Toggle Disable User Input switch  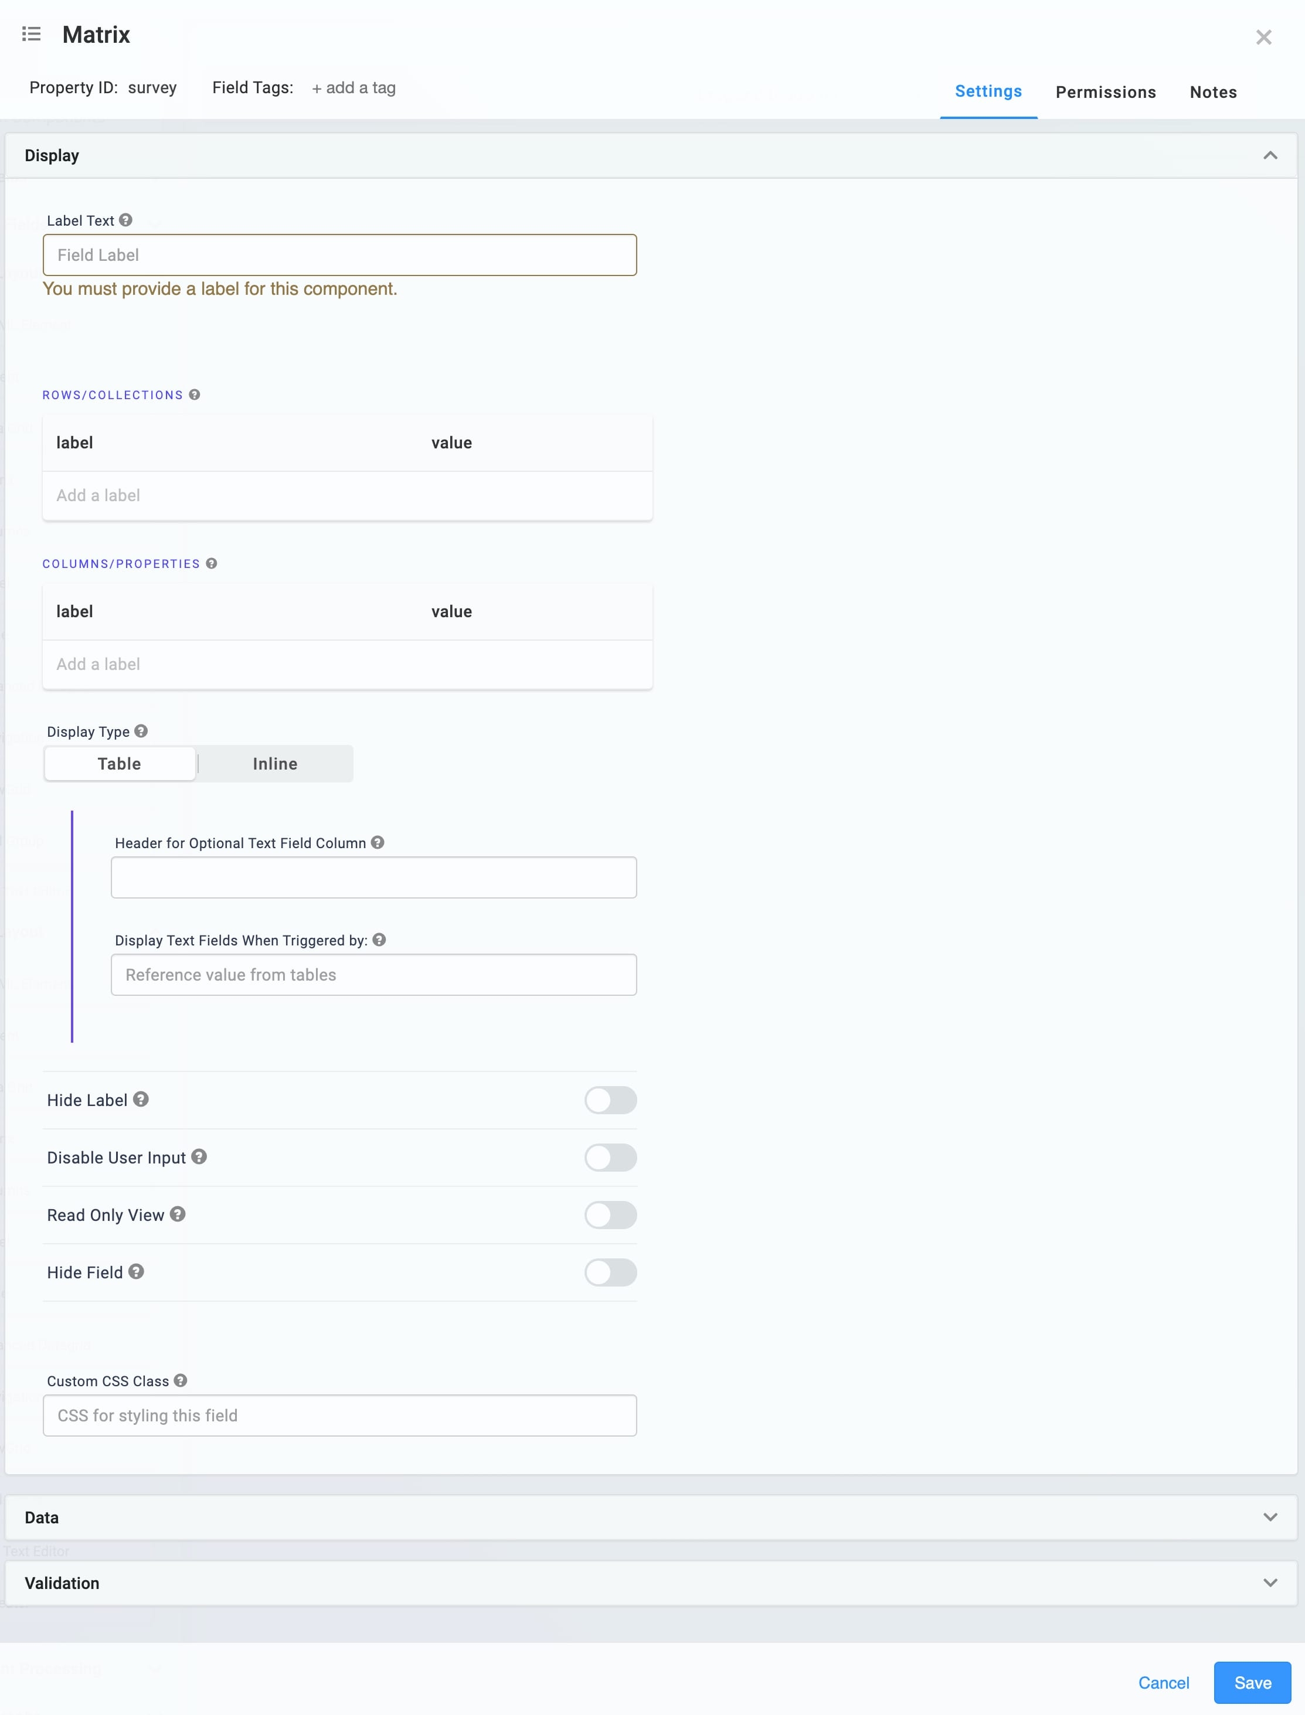610,1158
